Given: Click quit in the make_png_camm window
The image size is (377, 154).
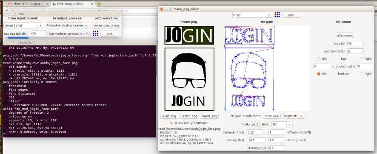Looking at the screenshot, I should tap(291, 15).
